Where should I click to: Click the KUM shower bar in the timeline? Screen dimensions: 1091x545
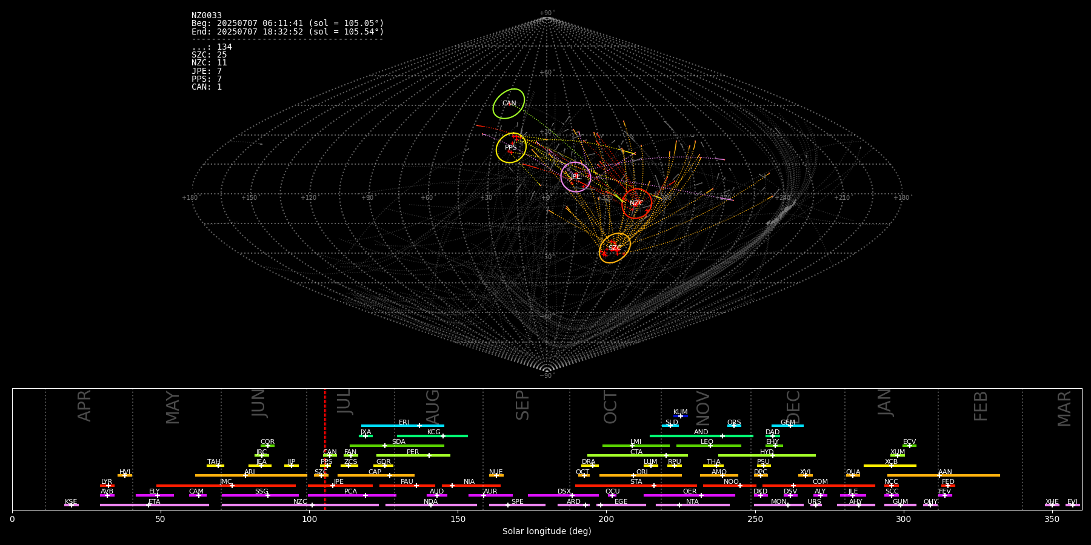tap(681, 416)
